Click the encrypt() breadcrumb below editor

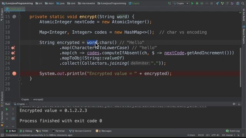point(38,100)
